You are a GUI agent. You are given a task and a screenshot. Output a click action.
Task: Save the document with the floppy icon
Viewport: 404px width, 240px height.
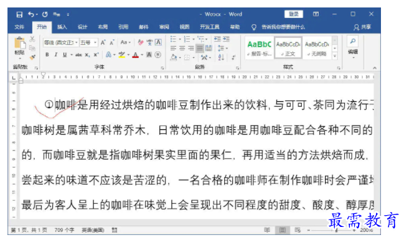click(x=19, y=14)
